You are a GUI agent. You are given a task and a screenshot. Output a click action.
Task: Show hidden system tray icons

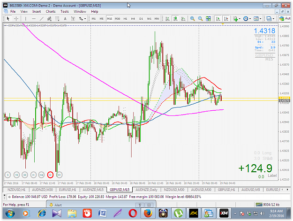click(235, 213)
